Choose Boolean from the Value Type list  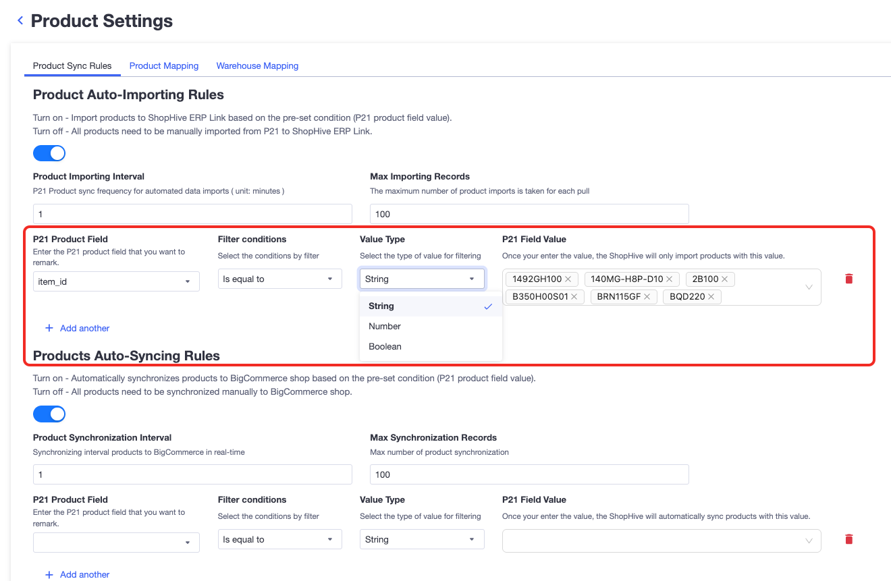385,347
